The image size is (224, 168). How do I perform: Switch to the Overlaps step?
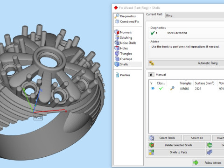[x=123, y=59]
